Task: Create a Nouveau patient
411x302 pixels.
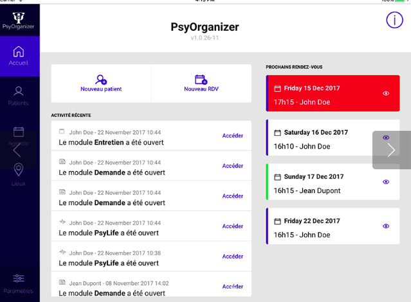Action: (x=101, y=83)
